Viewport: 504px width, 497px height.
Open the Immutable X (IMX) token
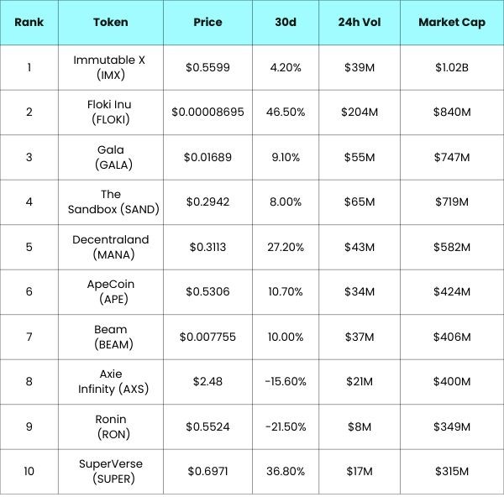pos(111,67)
